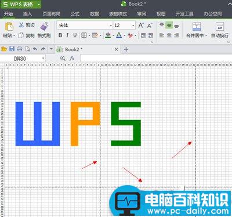
Task: Open the alignment settings dialog launcher
Action: pos(229,42)
